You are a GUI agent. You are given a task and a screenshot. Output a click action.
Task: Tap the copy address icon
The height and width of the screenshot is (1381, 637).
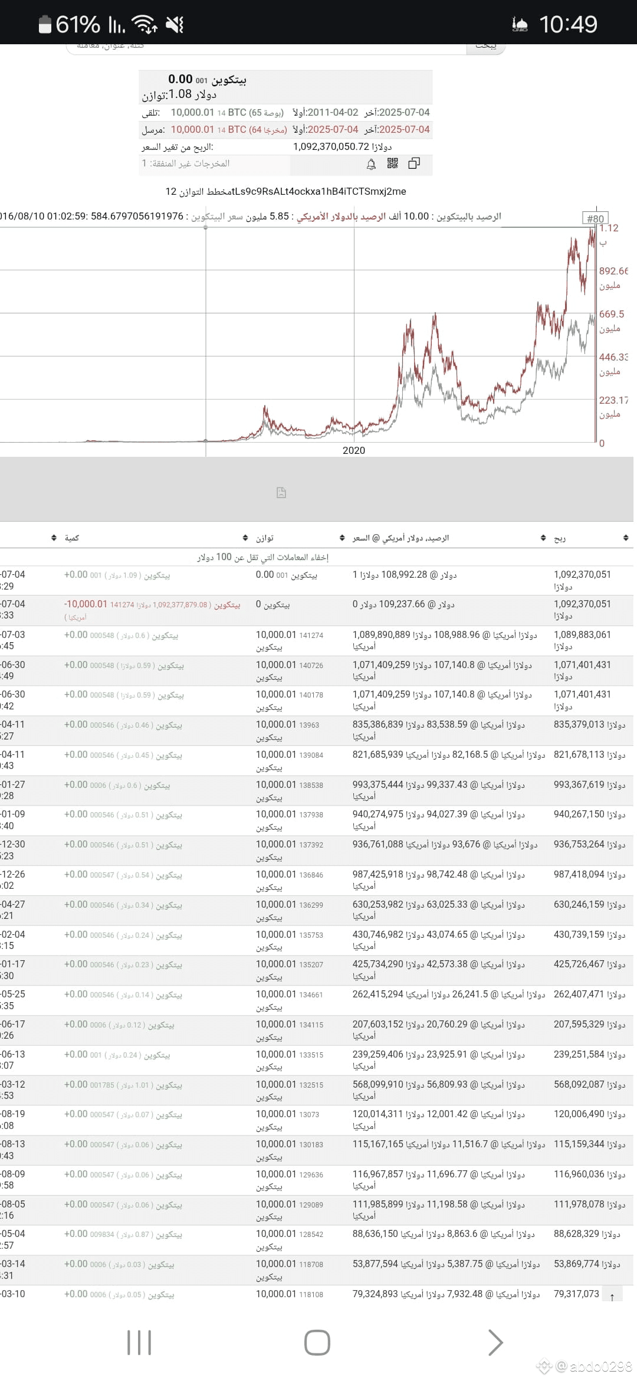coord(414,163)
